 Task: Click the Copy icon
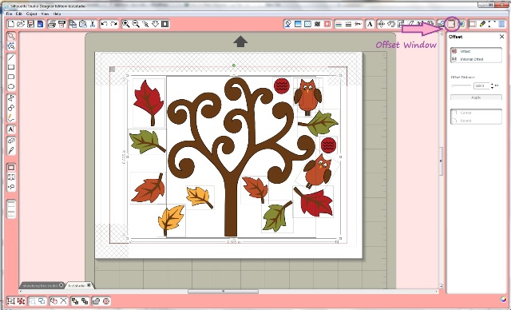tap(73, 24)
